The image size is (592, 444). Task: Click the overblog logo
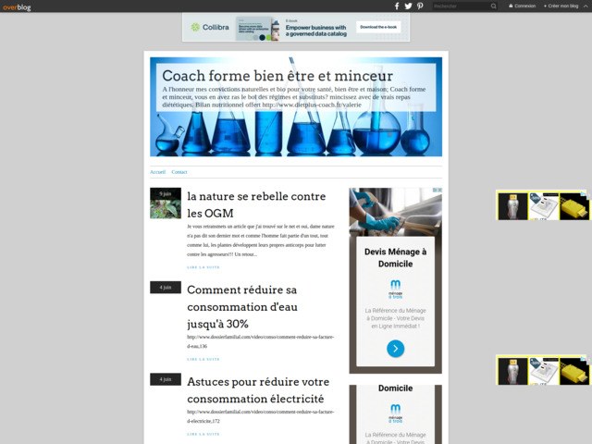17,6
